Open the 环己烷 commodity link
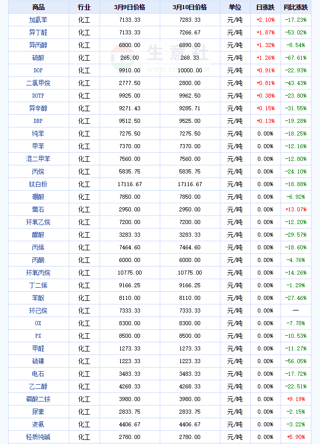Viewport: 320px width, 444px height. (38, 310)
